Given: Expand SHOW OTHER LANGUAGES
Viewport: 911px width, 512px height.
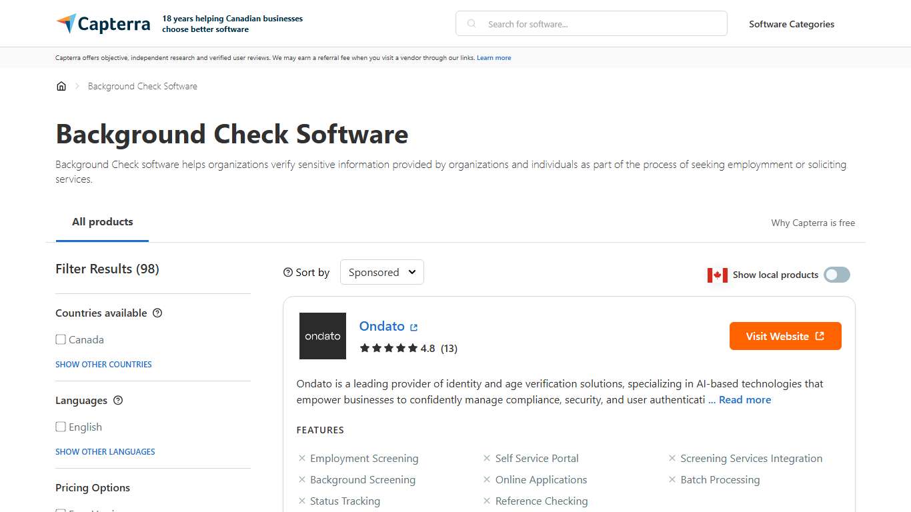Looking at the screenshot, I should pos(105,451).
